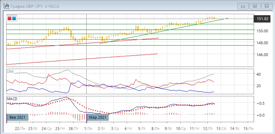Select the 1/Пн date on time axis
Viewport: 275px width, 134px height.
(x=88, y=128)
